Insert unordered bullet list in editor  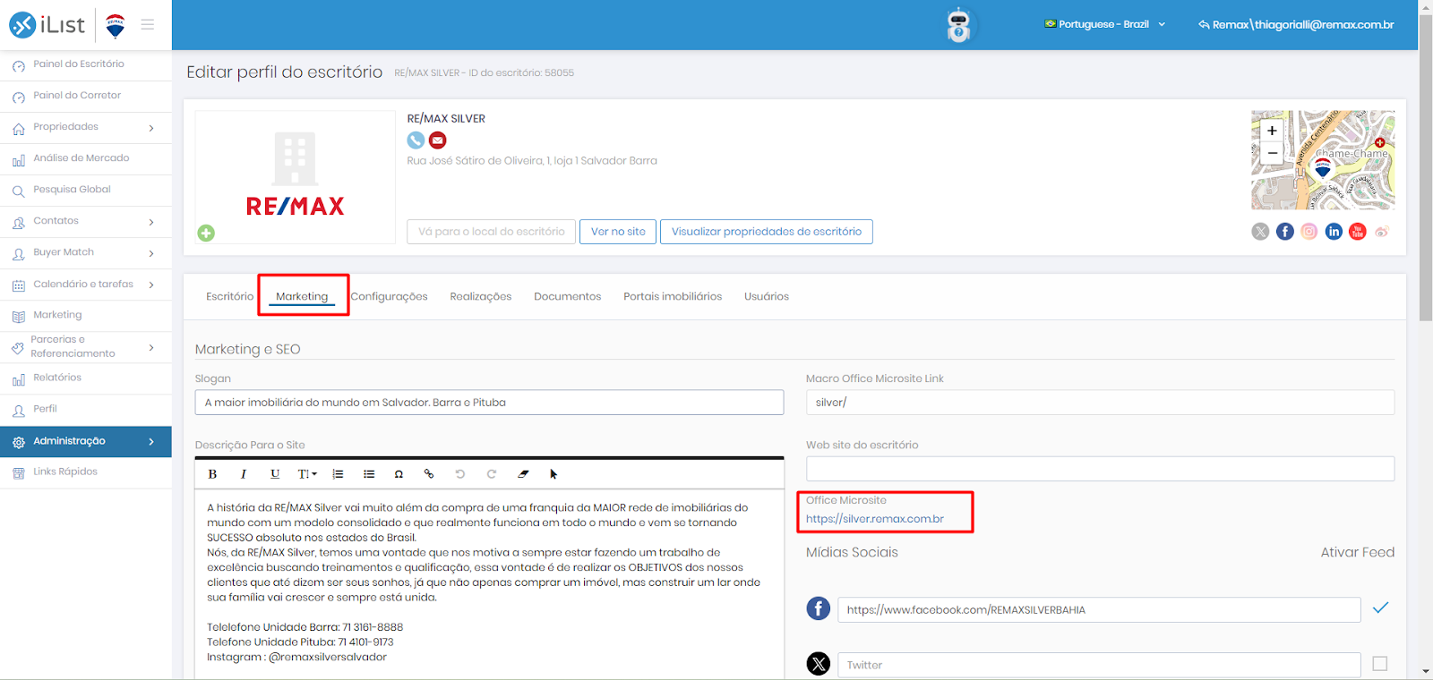pos(369,474)
